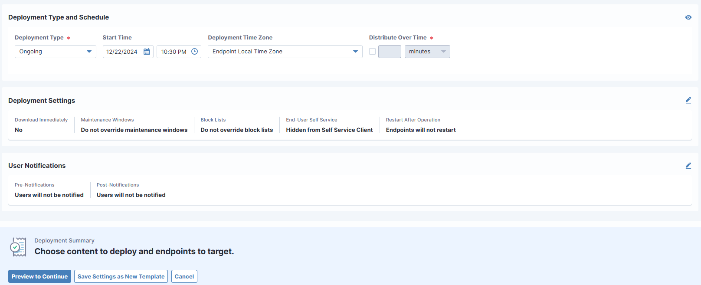Open the clock time picker icon
Viewport: 701px width, 285px height.
pos(195,52)
